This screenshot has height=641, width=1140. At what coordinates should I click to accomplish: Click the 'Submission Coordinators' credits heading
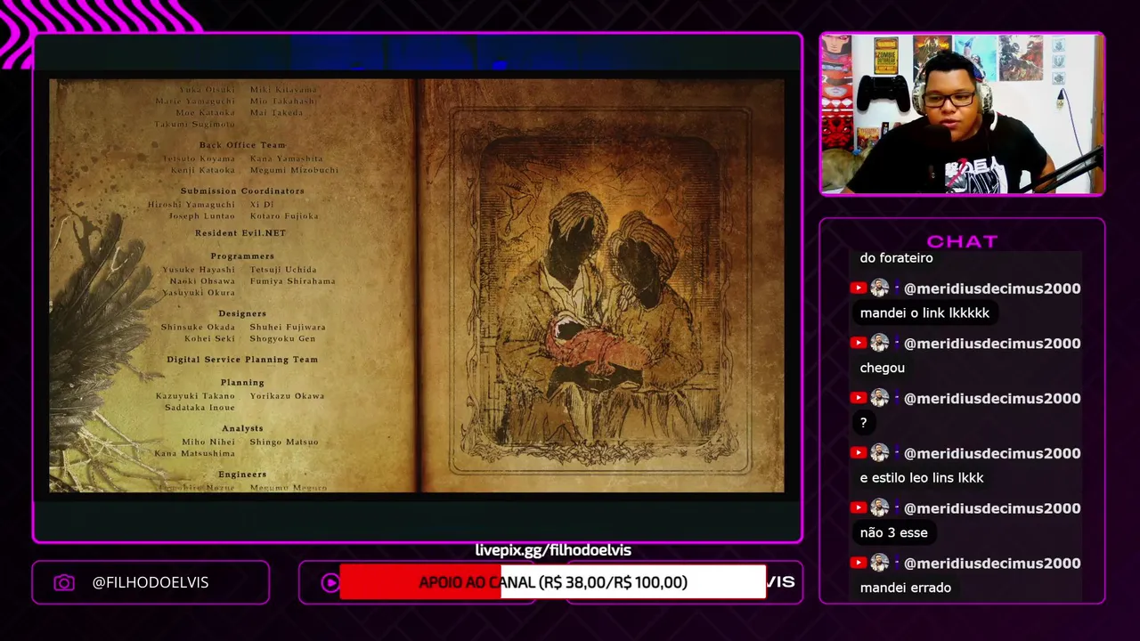[x=242, y=191]
